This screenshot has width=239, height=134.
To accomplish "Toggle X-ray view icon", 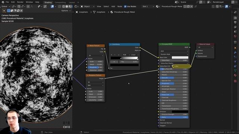I will 60,7.
